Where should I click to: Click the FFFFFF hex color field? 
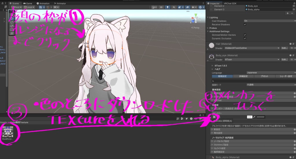tap(261, 117)
